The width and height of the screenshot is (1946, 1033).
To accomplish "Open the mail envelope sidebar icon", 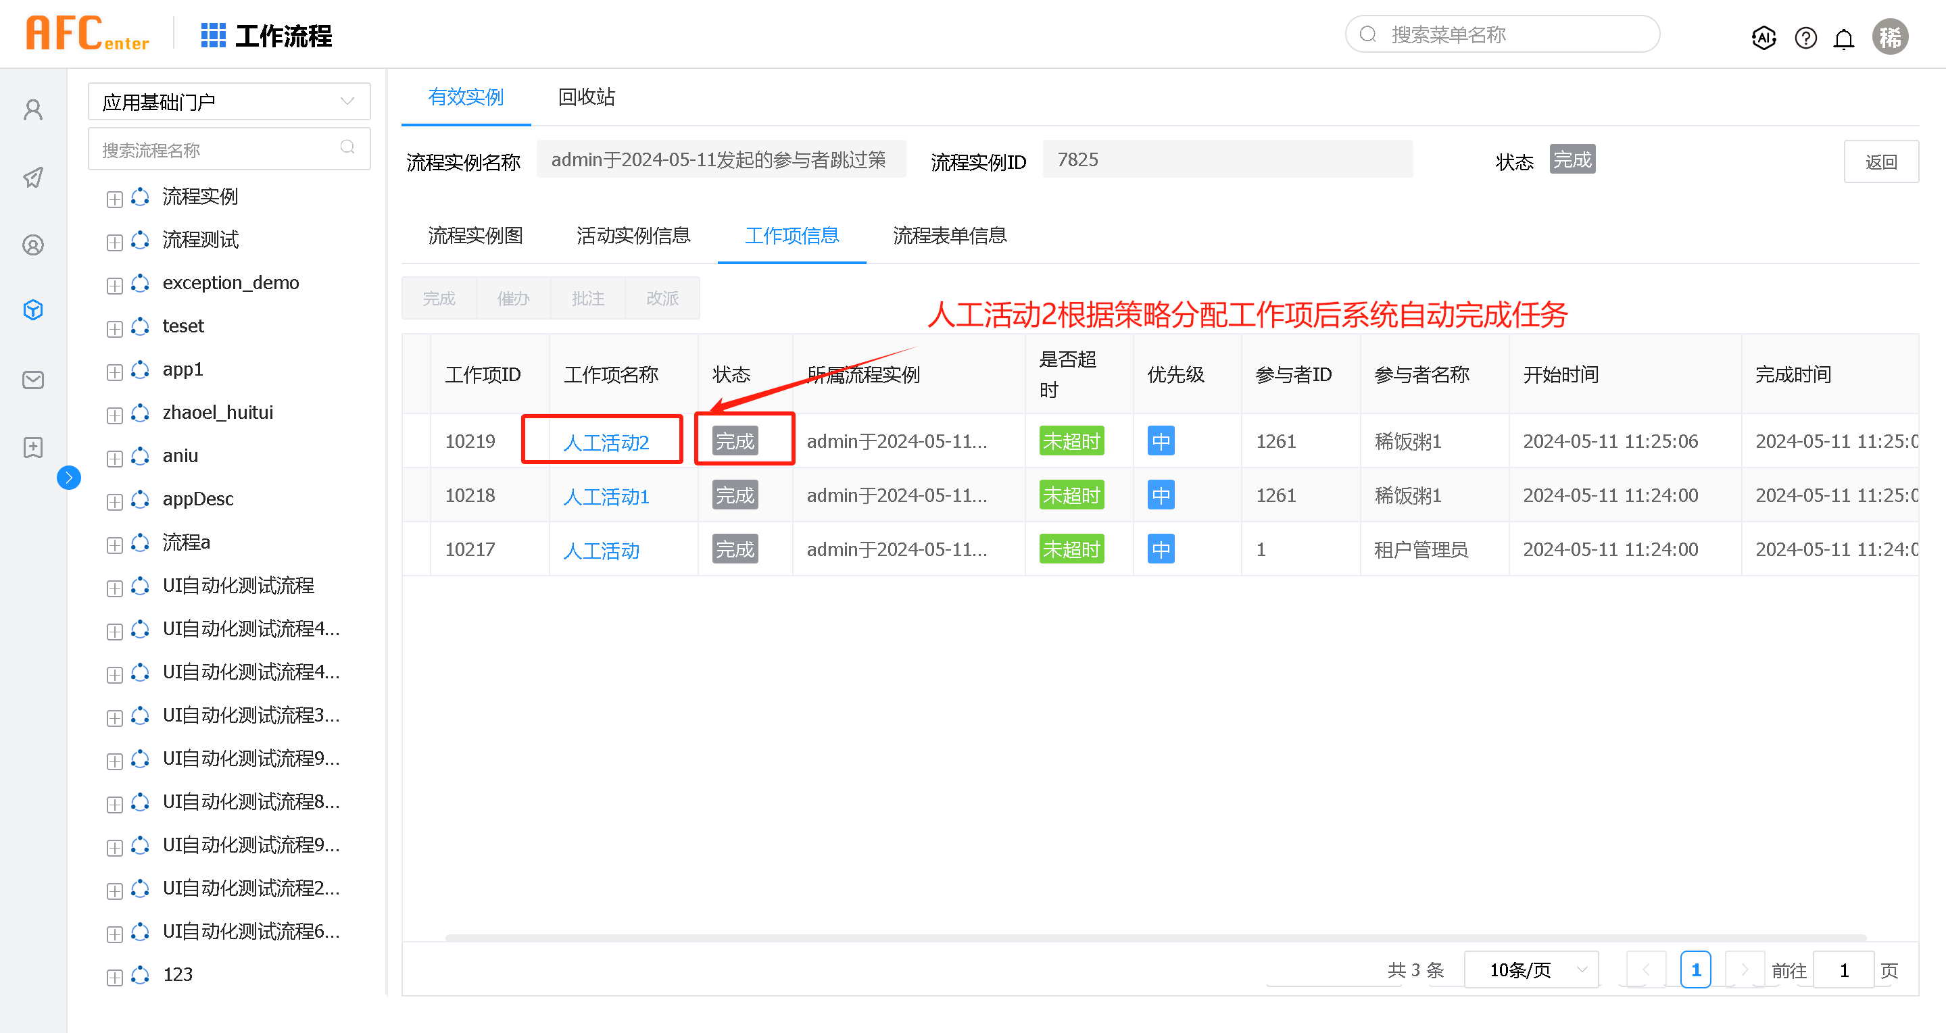I will coord(33,379).
